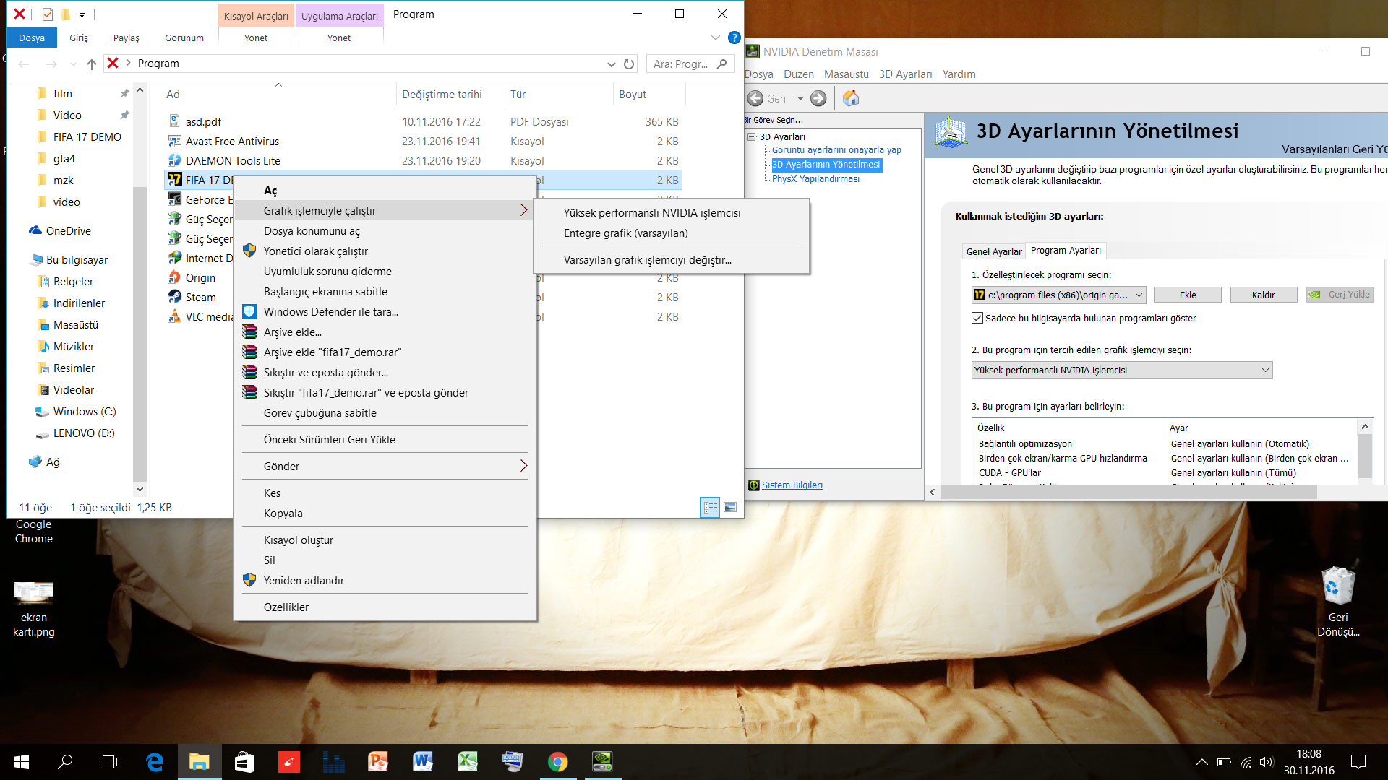The image size is (1388, 780).
Task: Click the NVIDIA Control Panel home icon
Action: 851,98
